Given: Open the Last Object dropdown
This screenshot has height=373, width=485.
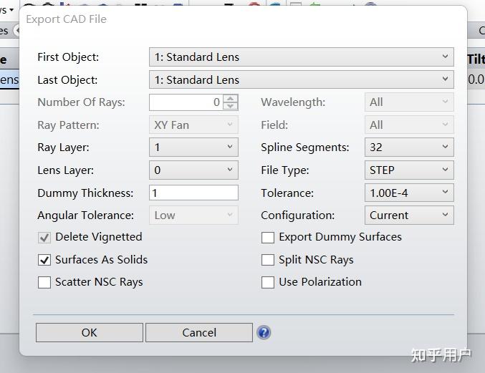Looking at the screenshot, I should click(302, 79).
